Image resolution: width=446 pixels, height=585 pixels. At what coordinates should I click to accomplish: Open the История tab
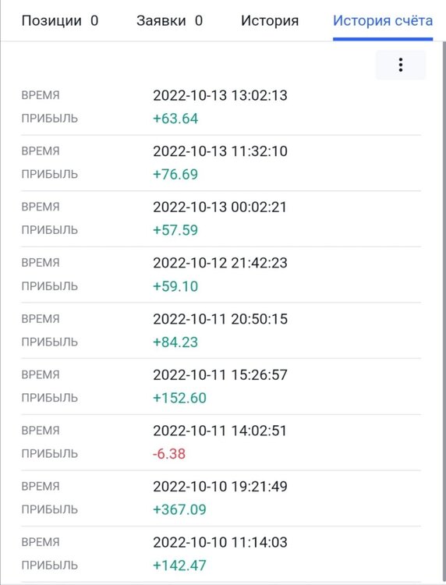pyautogui.click(x=270, y=20)
